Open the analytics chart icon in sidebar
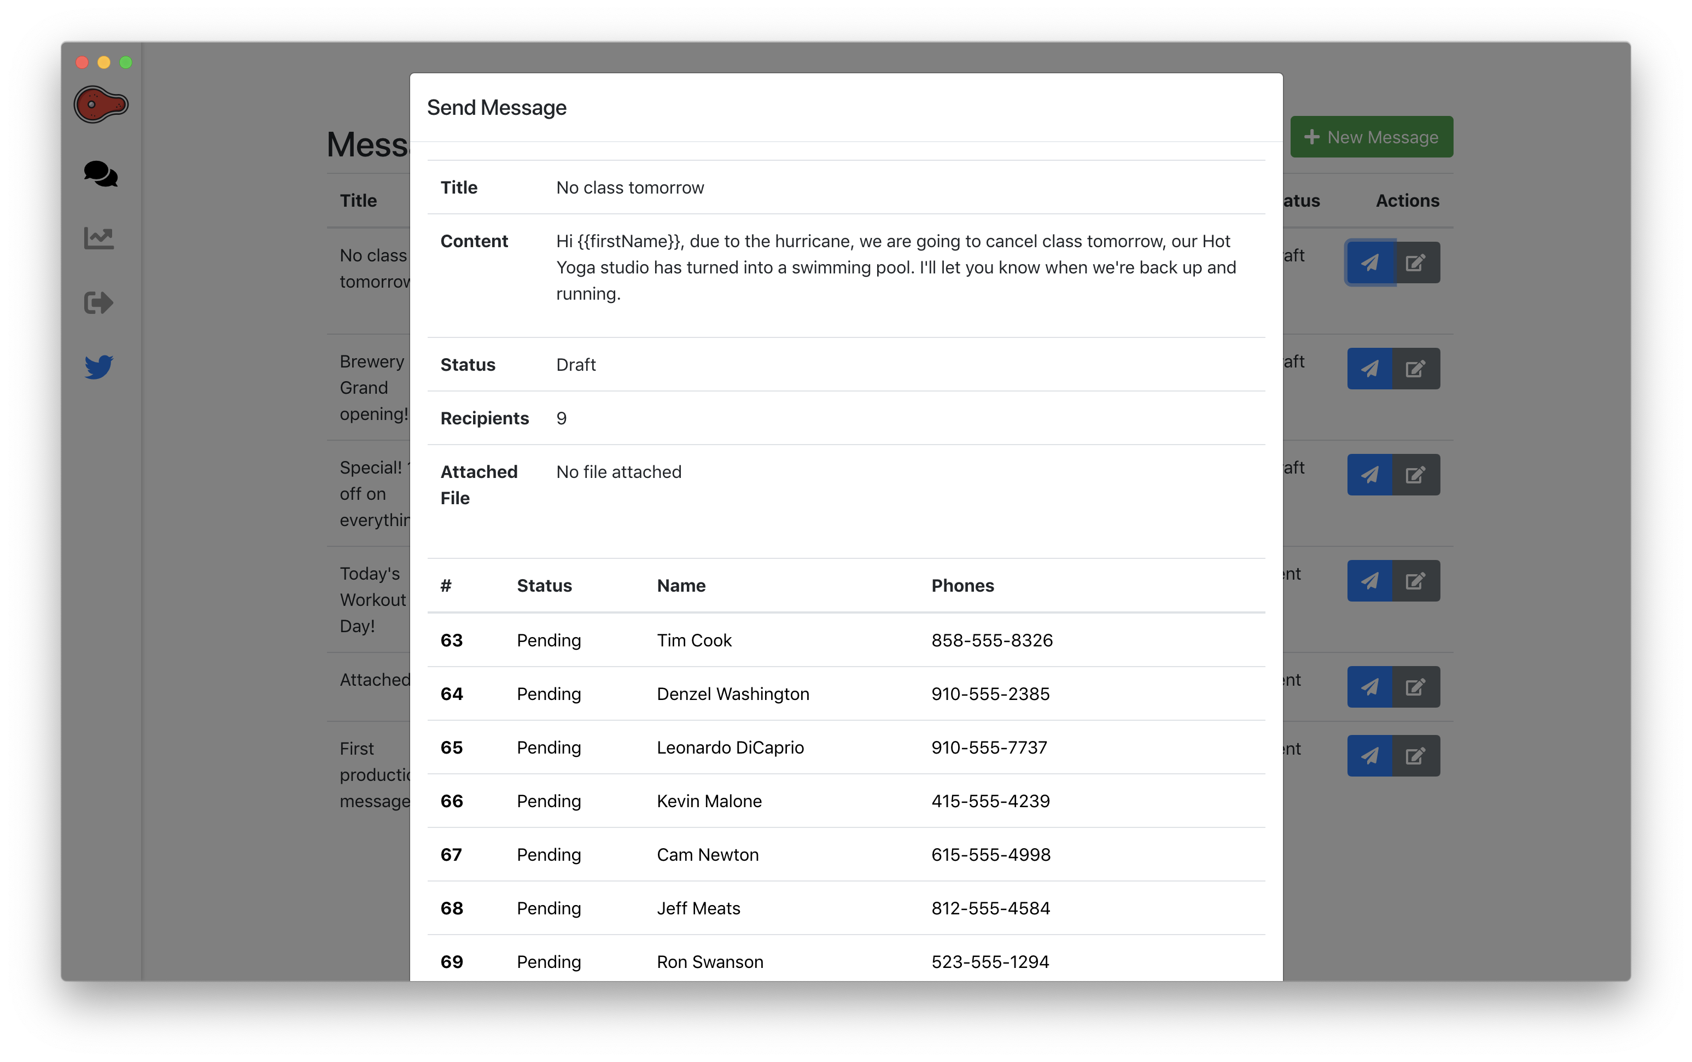 pos(99,238)
